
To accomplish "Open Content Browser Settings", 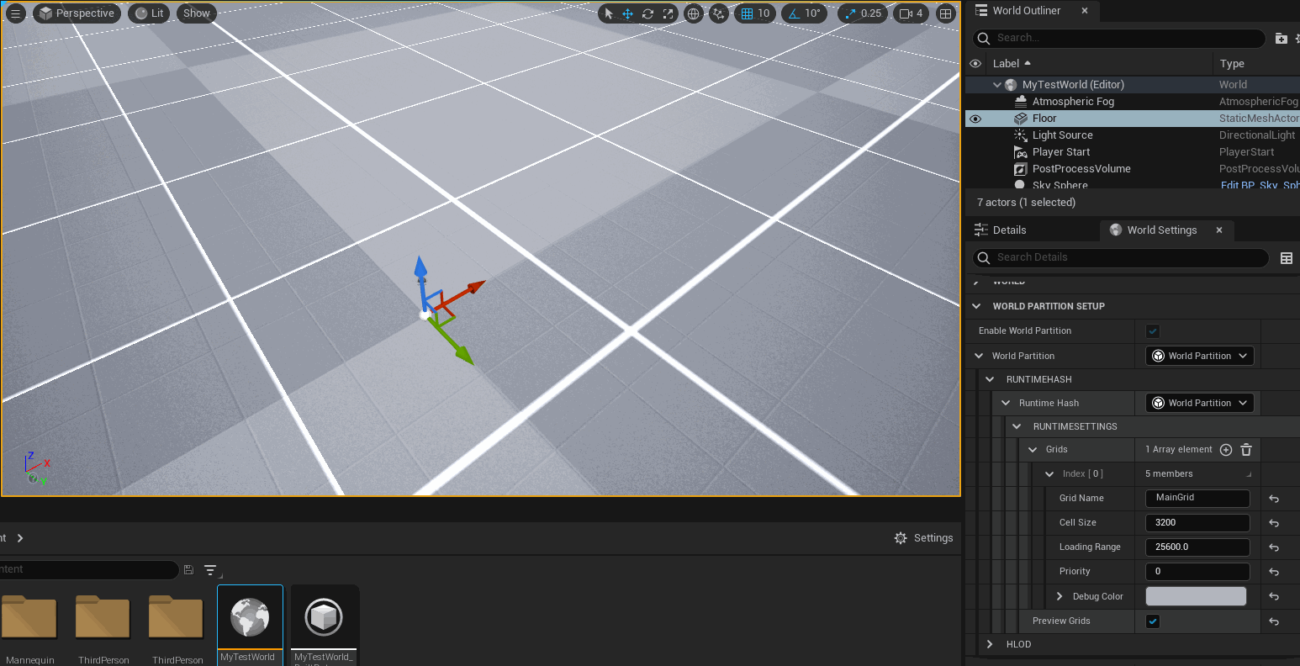I will pos(924,538).
